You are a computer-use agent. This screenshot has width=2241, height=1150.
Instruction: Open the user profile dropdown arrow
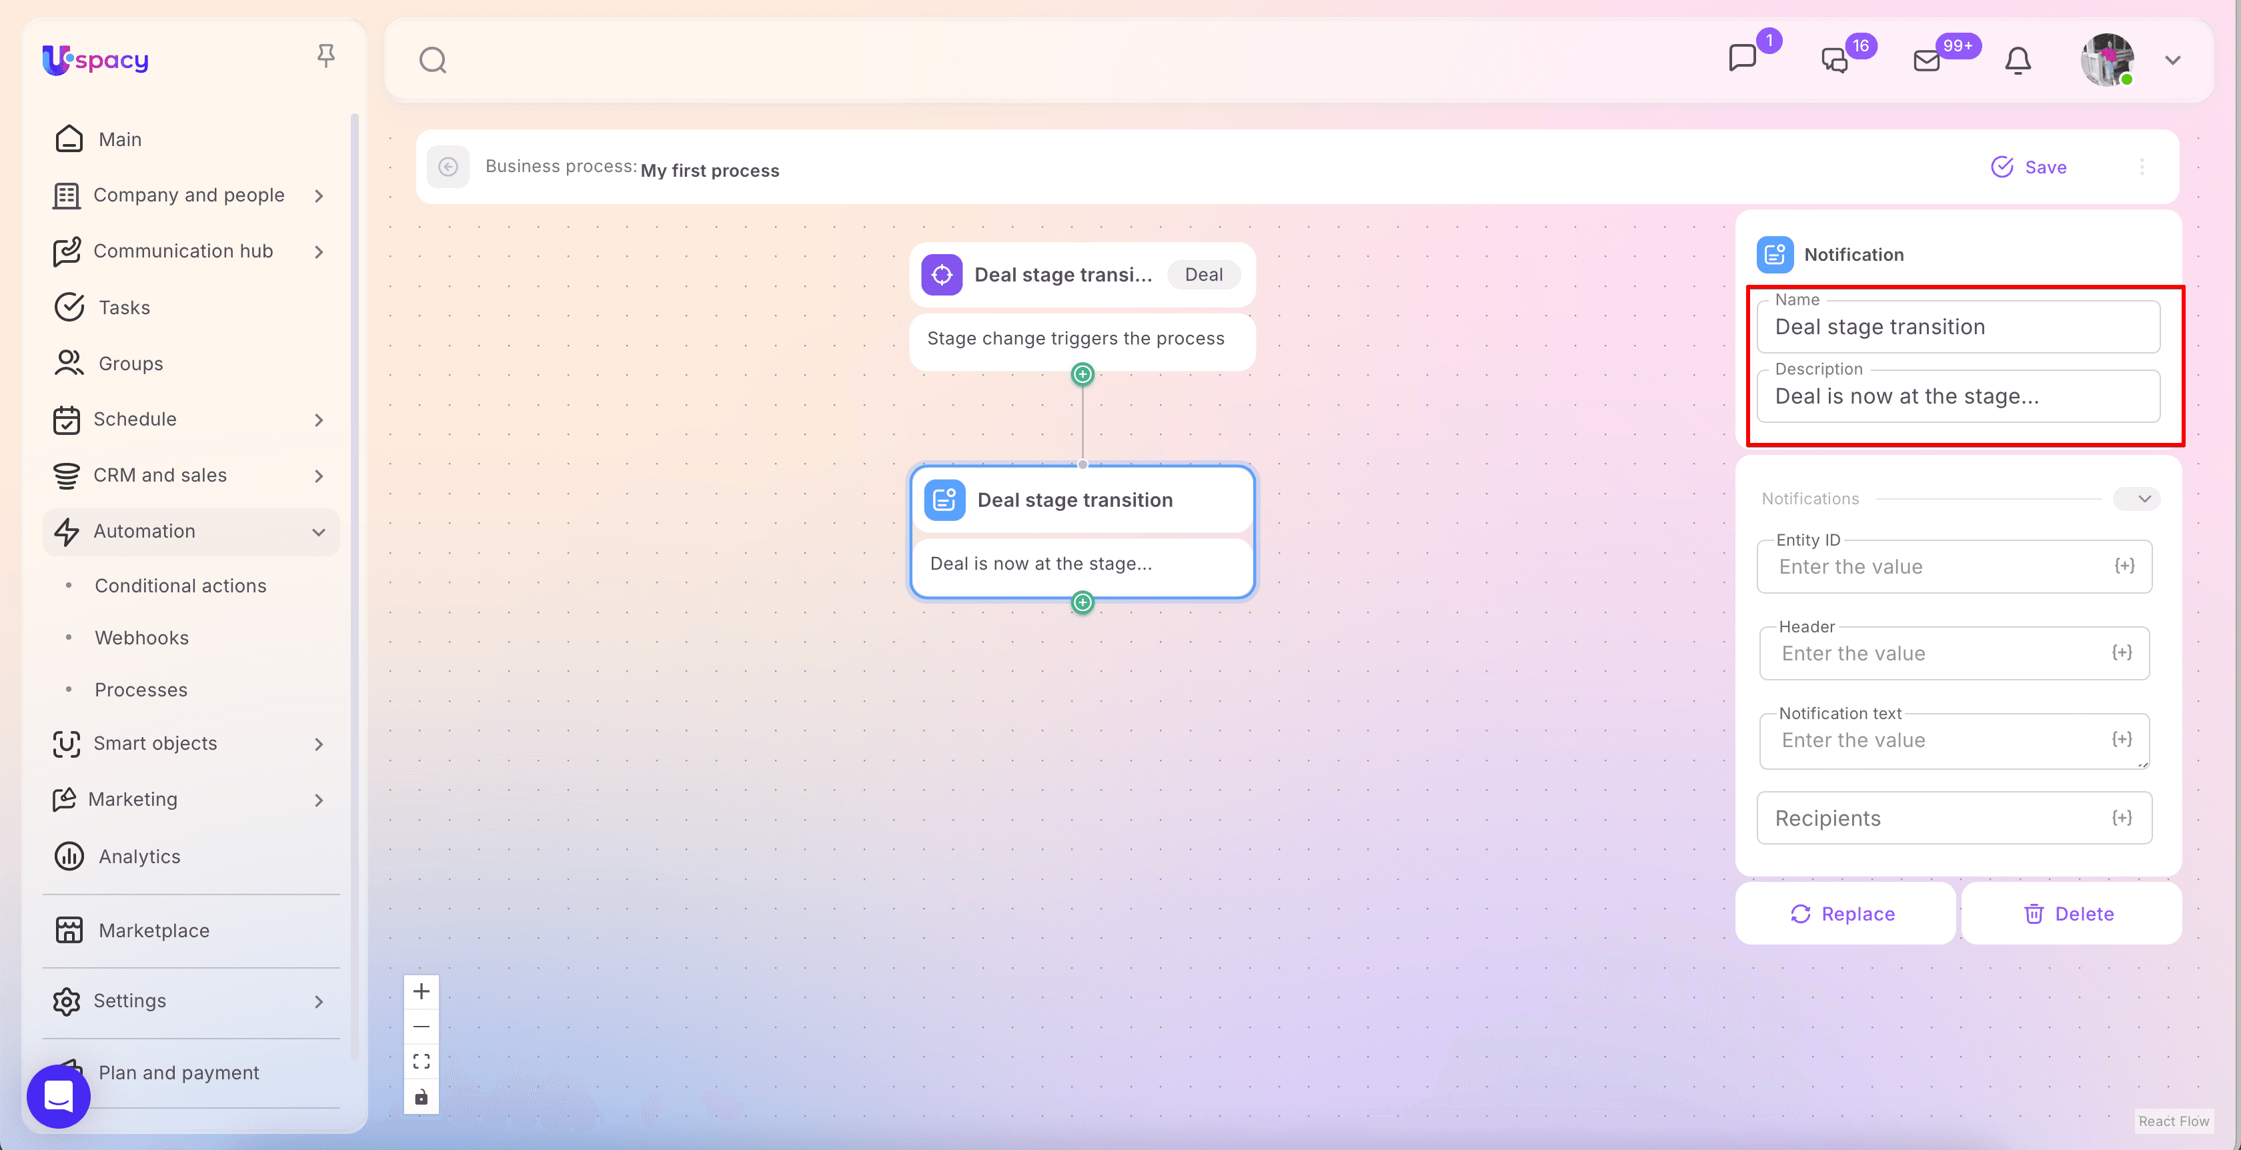tap(2172, 60)
